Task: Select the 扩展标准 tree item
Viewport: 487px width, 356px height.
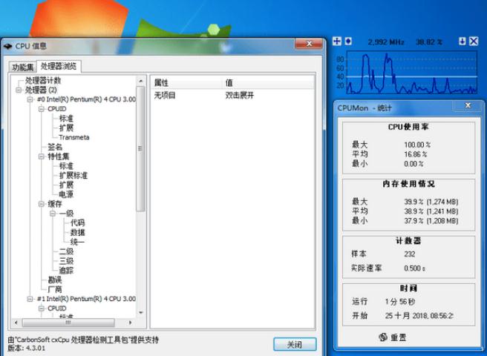Action: [73, 175]
